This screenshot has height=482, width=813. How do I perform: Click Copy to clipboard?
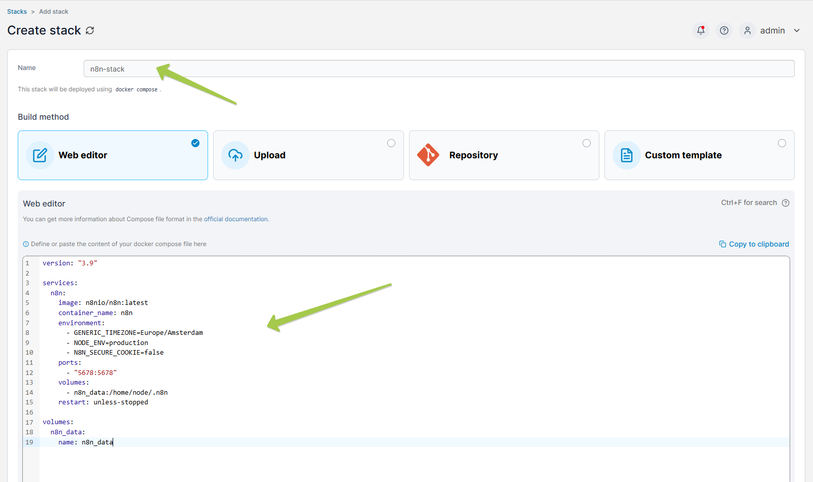pos(758,244)
